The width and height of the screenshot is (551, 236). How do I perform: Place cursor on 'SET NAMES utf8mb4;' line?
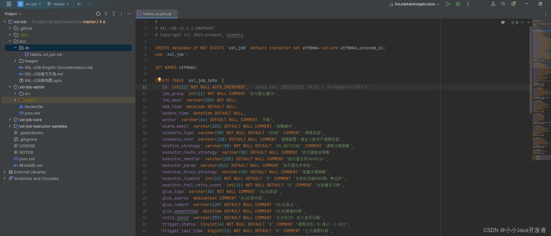click(176, 67)
